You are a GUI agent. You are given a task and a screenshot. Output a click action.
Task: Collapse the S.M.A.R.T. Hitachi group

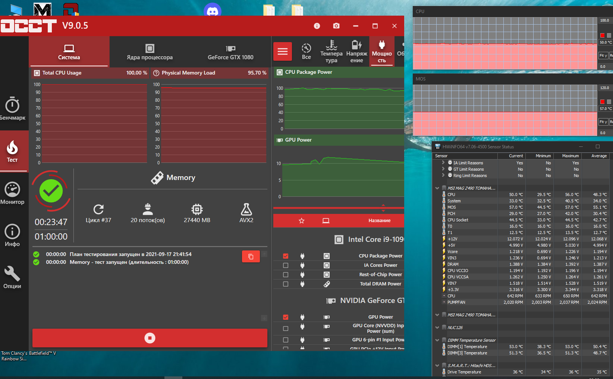coord(437,366)
